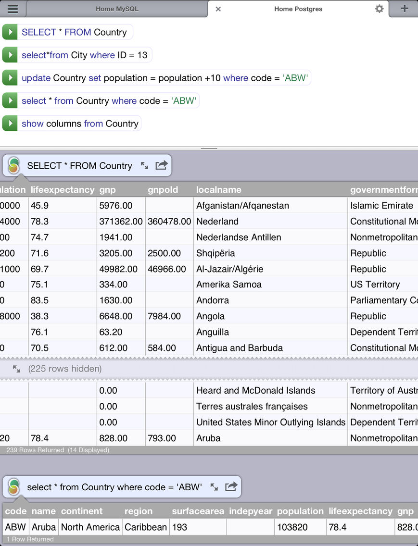This screenshot has width=418, height=546.
Task: Add a new connection tab with plus
Action: click(x=405, y=8)
